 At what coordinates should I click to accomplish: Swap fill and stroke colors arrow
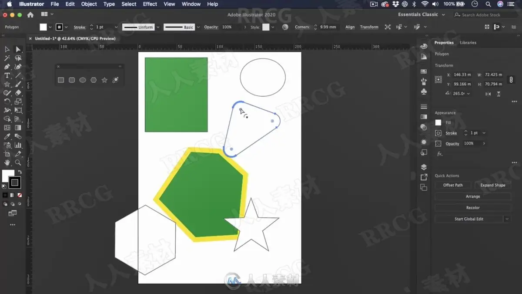pyautogui.click(x=20, y=172)
